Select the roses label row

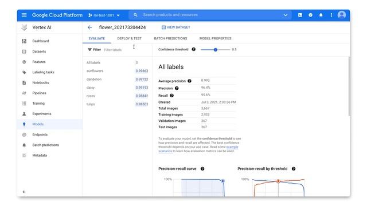(117, 96)
